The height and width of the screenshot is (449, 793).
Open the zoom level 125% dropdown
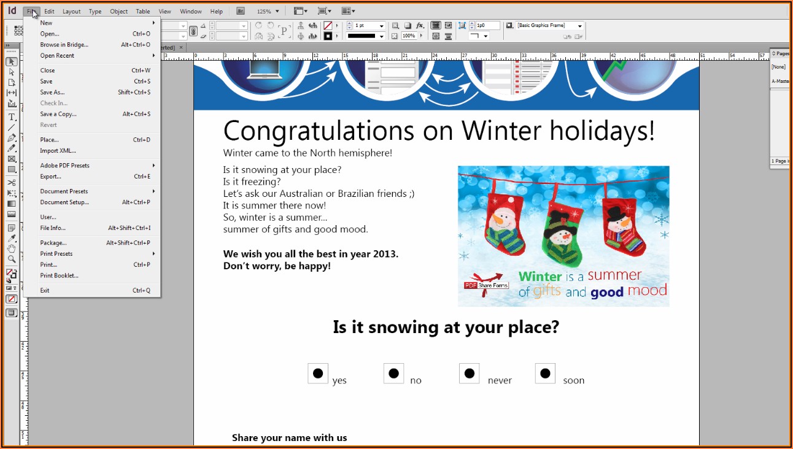277,12
